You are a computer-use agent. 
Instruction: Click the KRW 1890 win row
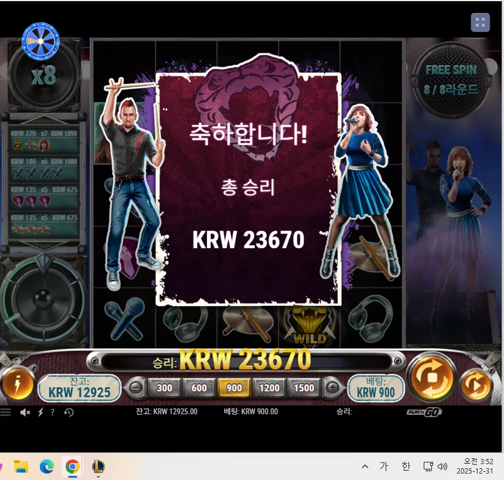(44, 140)
